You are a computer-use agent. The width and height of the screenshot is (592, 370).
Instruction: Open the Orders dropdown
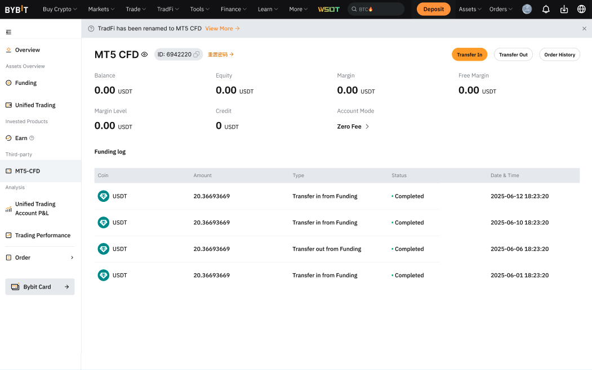pyautogui.click(x=501, y=10)
